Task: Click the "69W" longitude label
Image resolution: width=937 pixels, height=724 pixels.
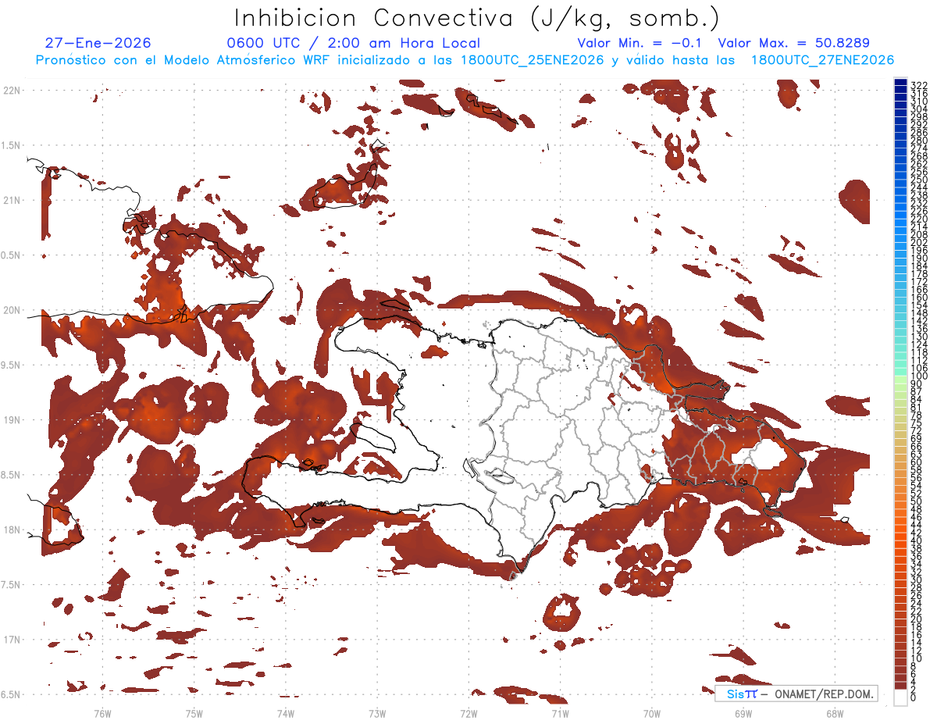Action: pyautogui.click(x=743, y=713)
